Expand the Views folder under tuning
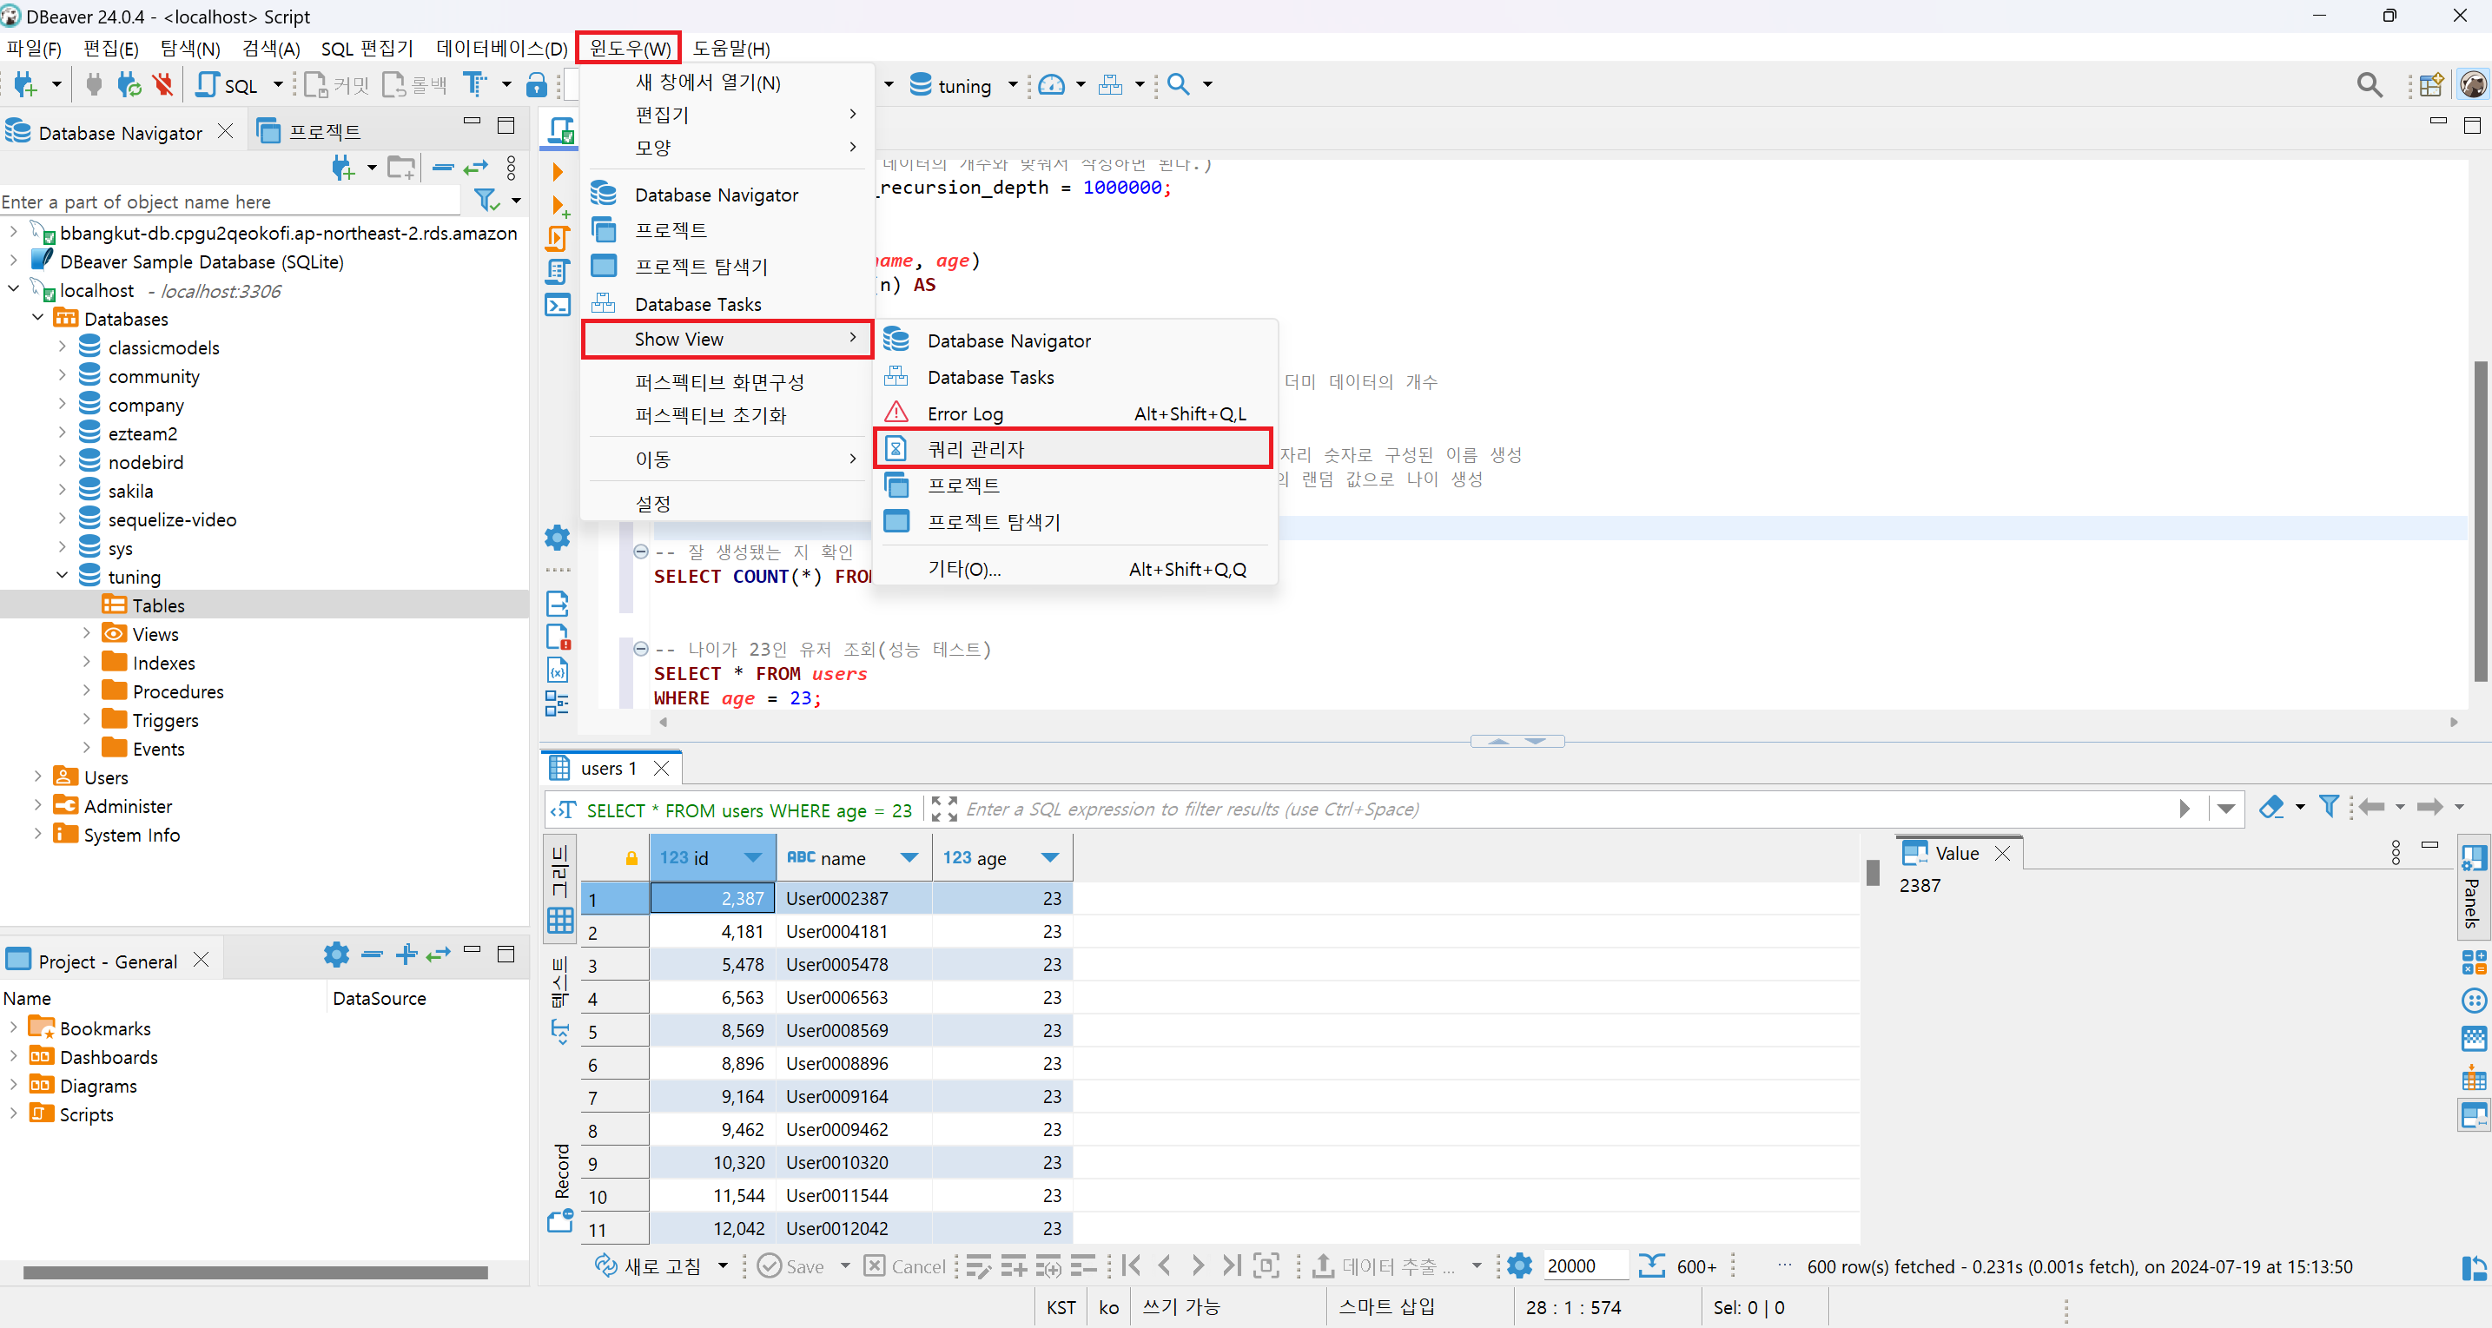 tap(86, 633)
